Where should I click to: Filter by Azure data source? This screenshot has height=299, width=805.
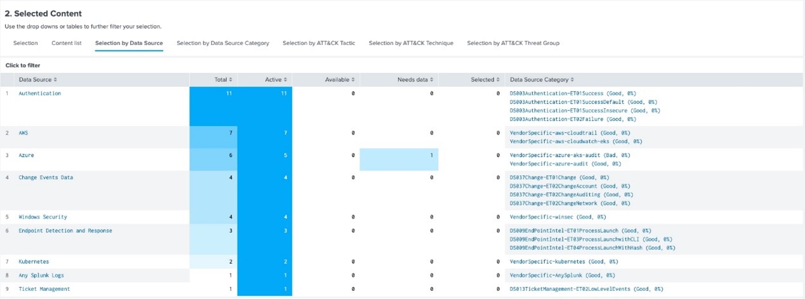point(27,155)
